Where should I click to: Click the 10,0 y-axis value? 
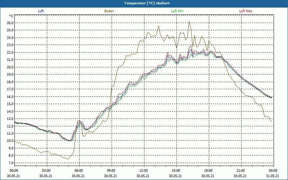(x=10, y=141)
